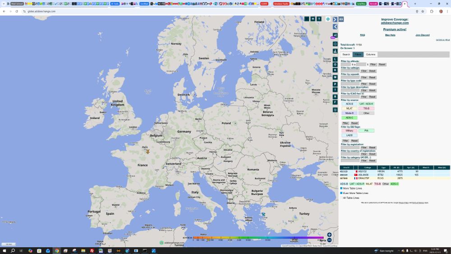Open Windows taskbar search
The image size is (451, 254).
coord(13,251)
